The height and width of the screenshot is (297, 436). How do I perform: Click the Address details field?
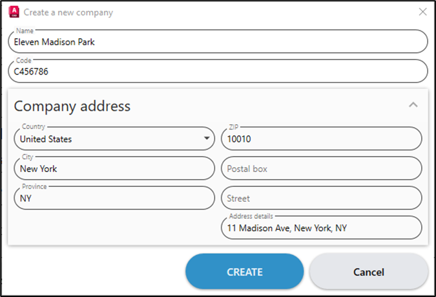pos(322,228)
